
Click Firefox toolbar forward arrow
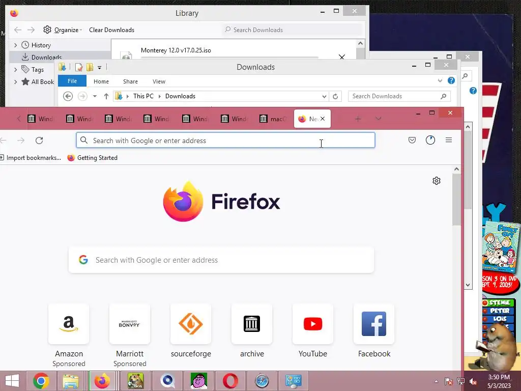click(x=21, y=141)
